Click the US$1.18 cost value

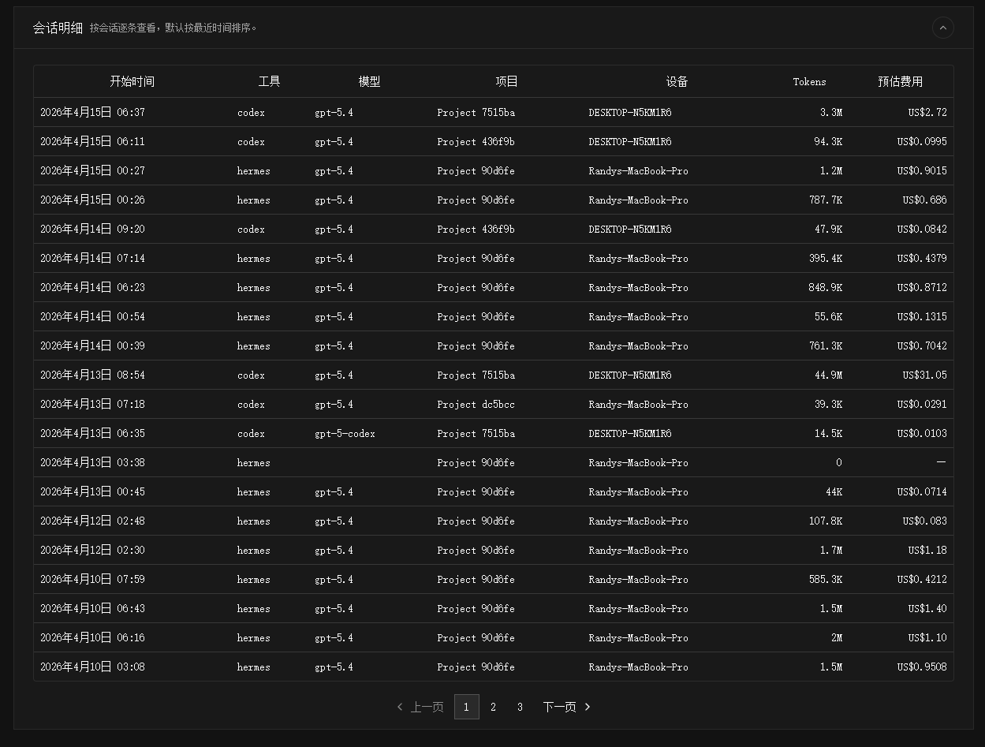(927, 550)
